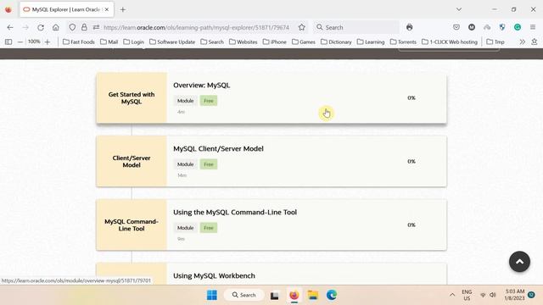
Task: Open the Torrents bookmark folder
Action: click(403, 42)
